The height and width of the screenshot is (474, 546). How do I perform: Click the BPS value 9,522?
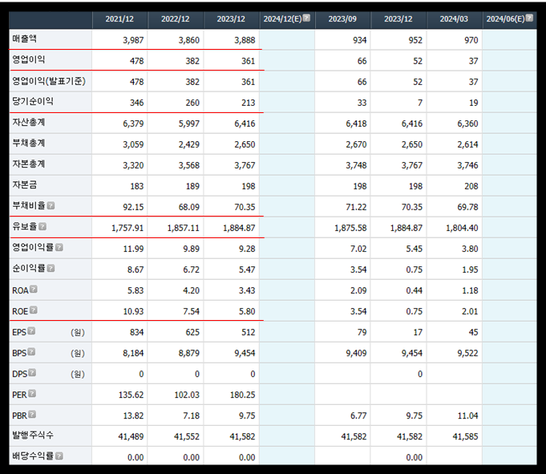tap(467, 354)
